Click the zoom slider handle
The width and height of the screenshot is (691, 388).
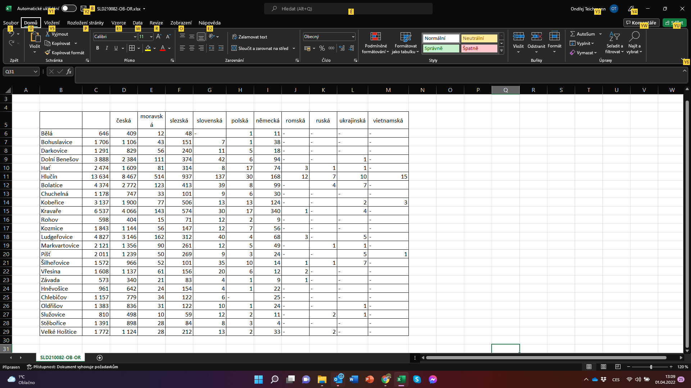click(651, 367)
